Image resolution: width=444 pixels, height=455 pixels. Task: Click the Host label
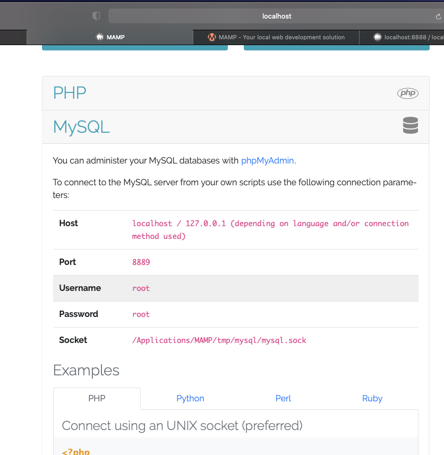click(x=69, y=223)
